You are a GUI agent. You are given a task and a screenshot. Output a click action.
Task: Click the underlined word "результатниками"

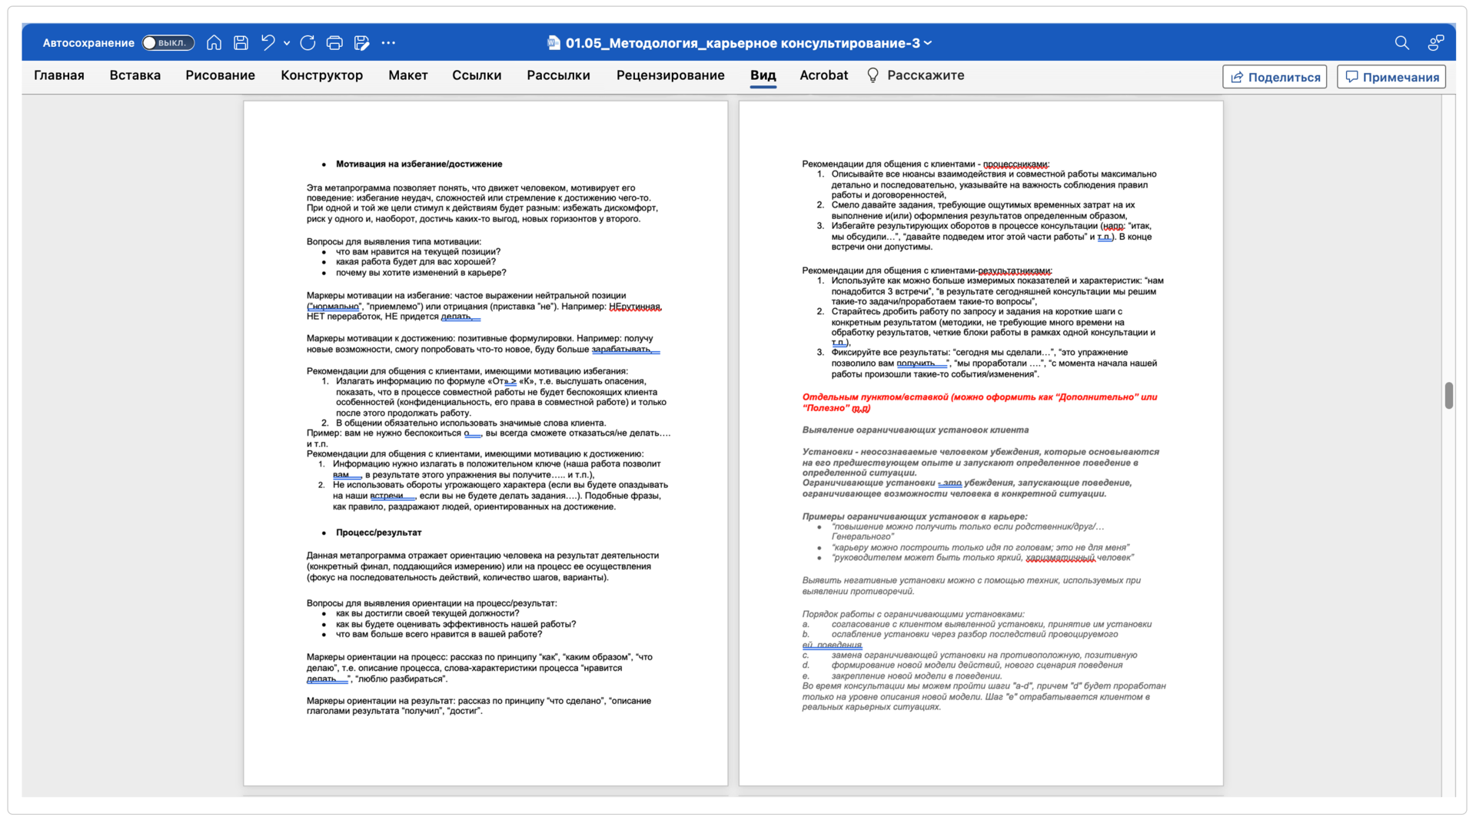coord(1014,271)
